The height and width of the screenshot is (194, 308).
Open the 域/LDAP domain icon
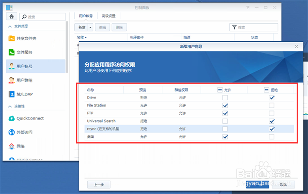coord(11,94)
